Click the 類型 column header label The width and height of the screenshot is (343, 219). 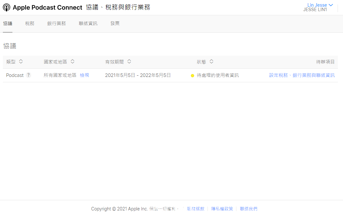pos(11,62)
